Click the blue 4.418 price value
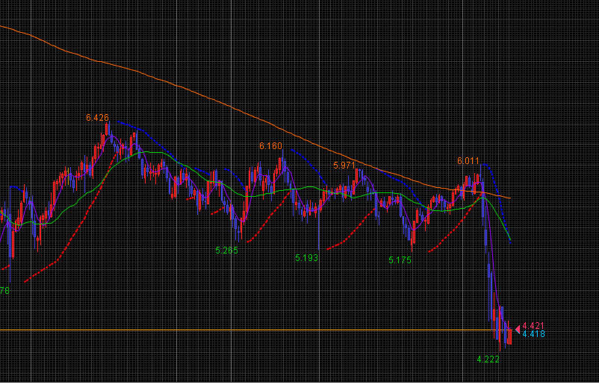The image size is (599, 384). click(533, 334)
